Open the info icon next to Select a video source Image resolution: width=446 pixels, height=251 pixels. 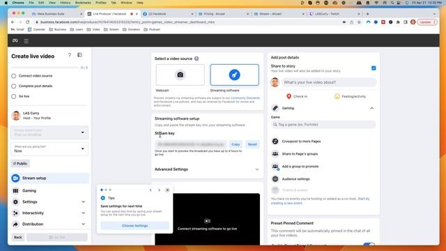click(x=197, y=59)
